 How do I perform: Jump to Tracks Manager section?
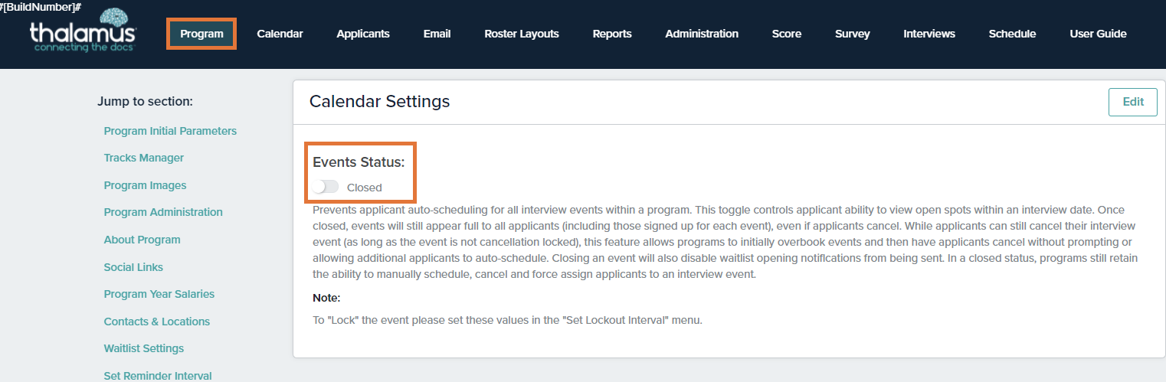coord(144,158)
